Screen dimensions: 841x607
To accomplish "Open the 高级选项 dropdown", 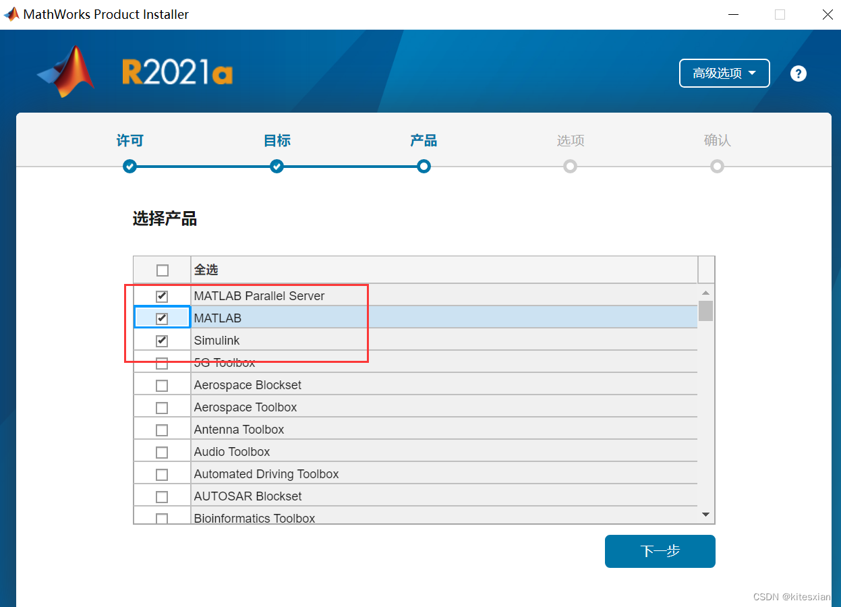I will point(724,73).
